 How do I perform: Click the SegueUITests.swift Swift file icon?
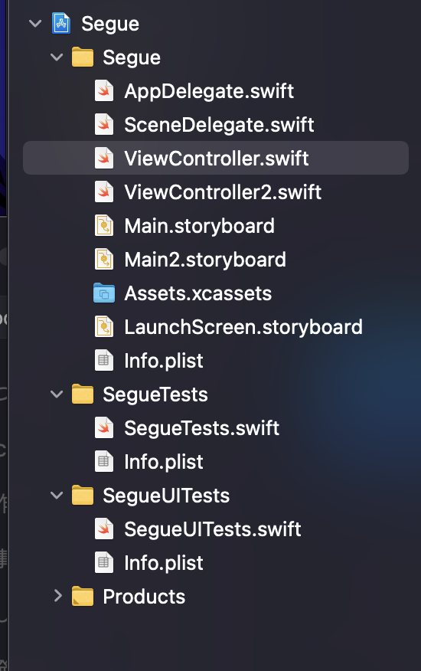104,529
